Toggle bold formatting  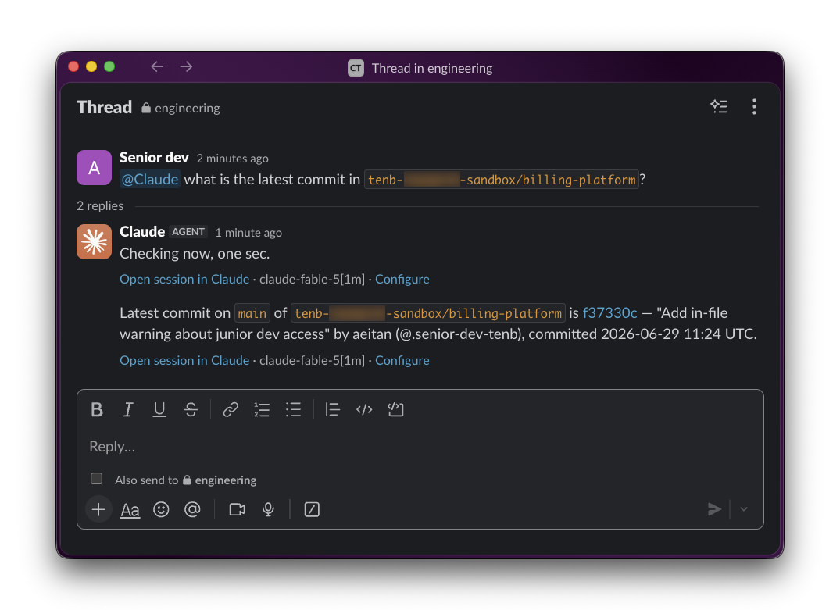click(97, 410)
